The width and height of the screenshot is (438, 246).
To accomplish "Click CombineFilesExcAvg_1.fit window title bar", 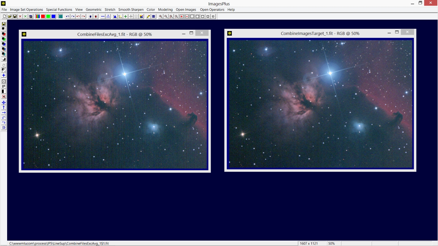I will [x=114, y=34].
